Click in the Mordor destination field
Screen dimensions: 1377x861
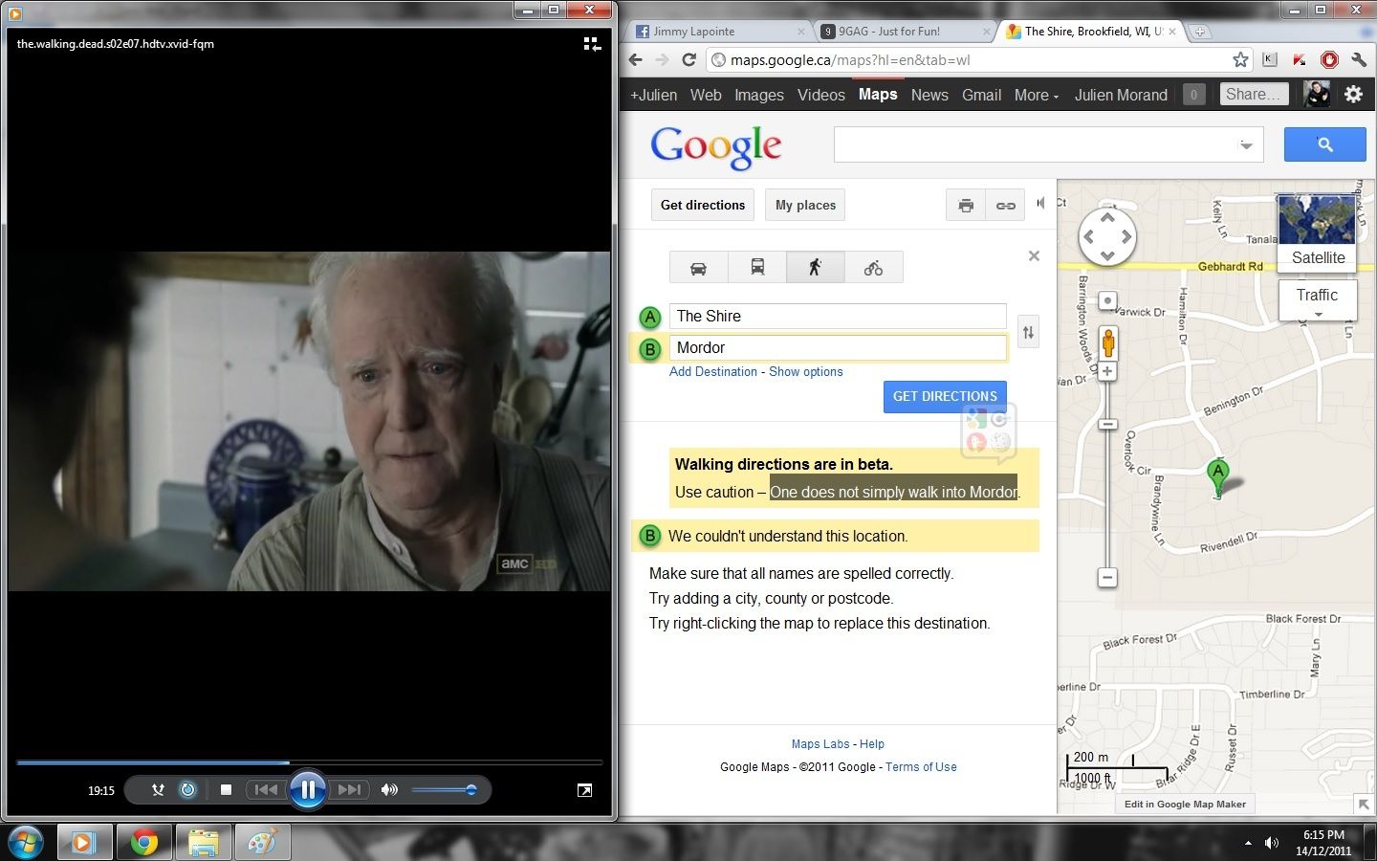pyautogui.click(x=838, y=347)
